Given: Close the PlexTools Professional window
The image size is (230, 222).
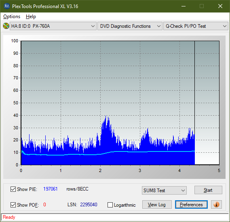Looking at the screenshot, I should point(220,6).
